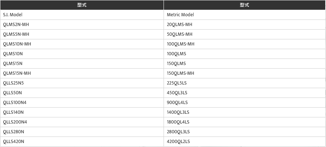Click the 20QLMS-MH metric entry
326x147 pixels.
(179, 25)
